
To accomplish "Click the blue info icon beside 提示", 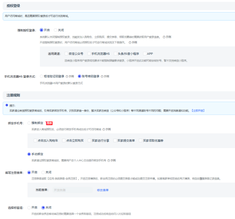I will point(7,105).
